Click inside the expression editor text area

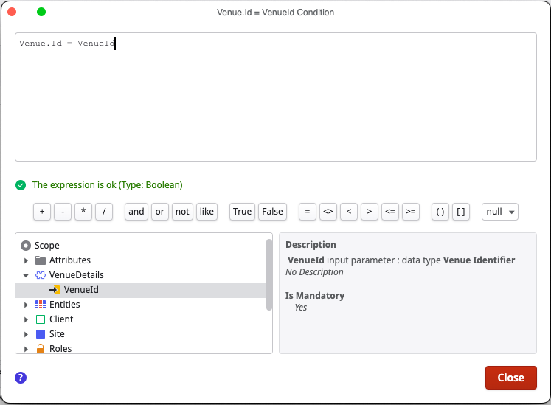tap(276, 97)
